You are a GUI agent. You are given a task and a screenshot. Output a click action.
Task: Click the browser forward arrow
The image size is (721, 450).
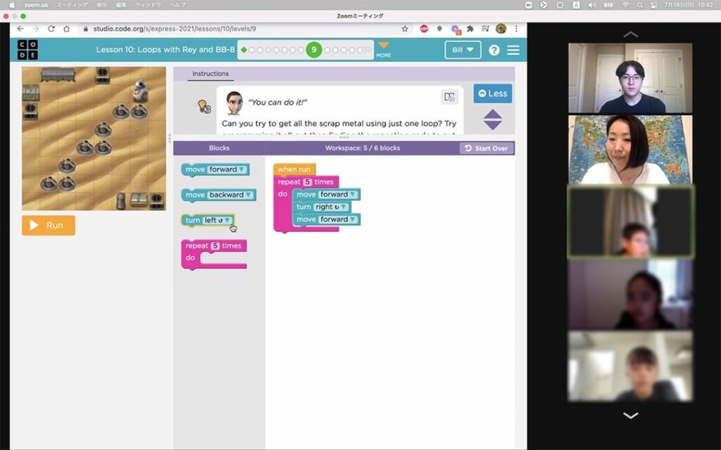coord(35,28)
